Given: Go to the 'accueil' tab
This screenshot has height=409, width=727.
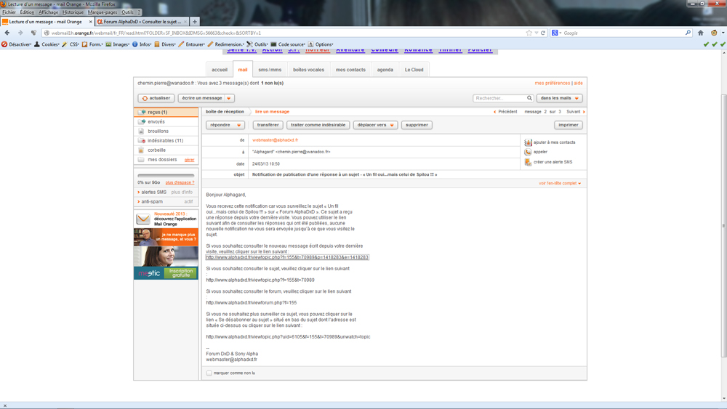Looking at the screenshot, I should coord(220,70).
